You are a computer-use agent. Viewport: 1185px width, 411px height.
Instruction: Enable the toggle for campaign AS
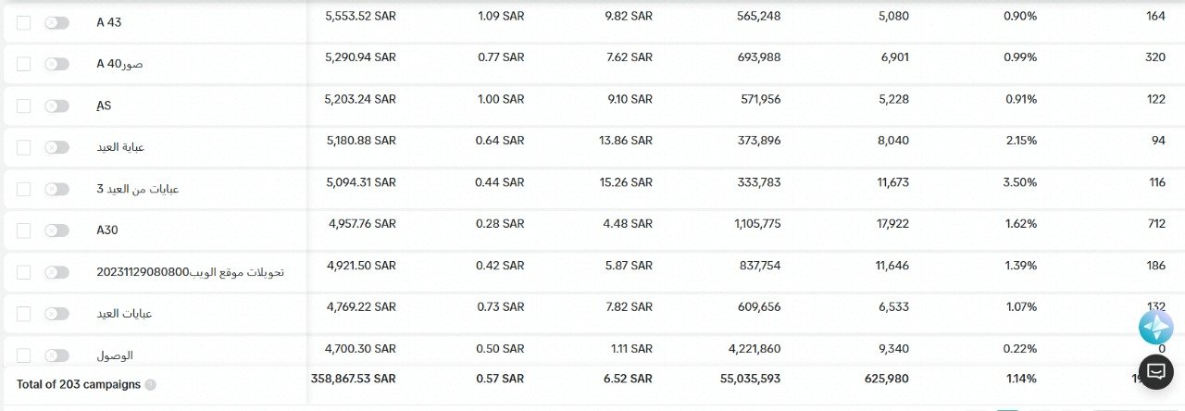point(56,106)
